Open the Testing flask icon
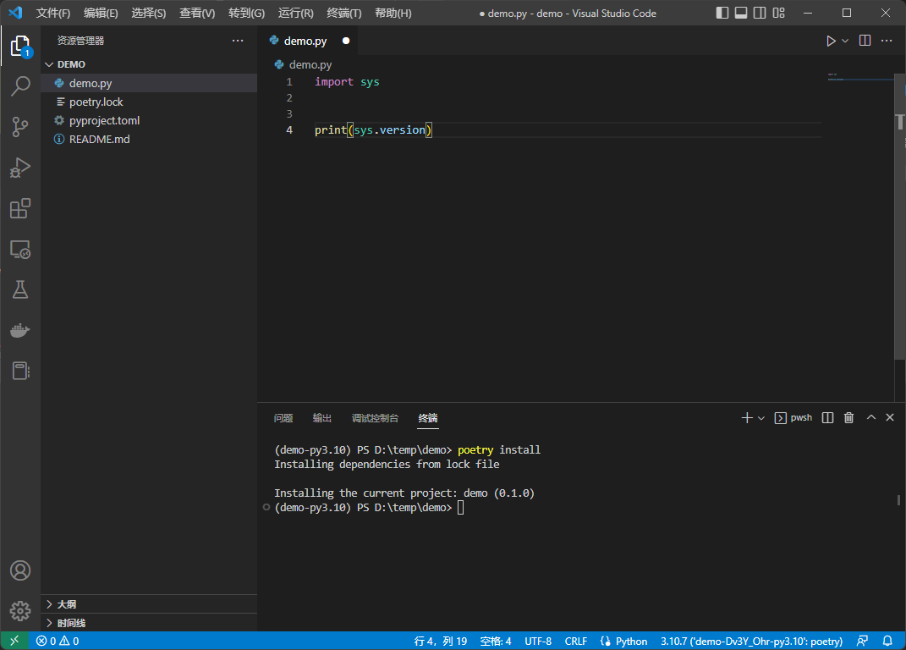Screen dimensions: 906x650 tap(20, 289)
